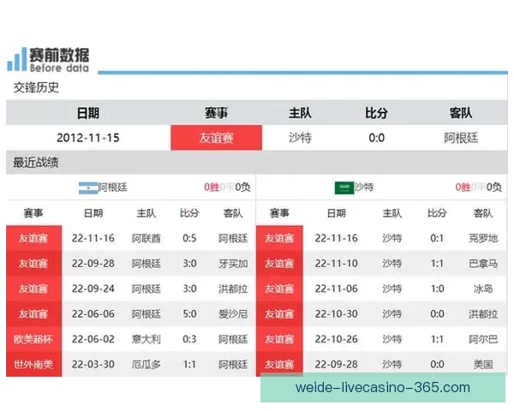This screenshot has width=514, height=411.
Task: Click the 友谊赛 tag in the 美国 row
Action: point(279,364)
